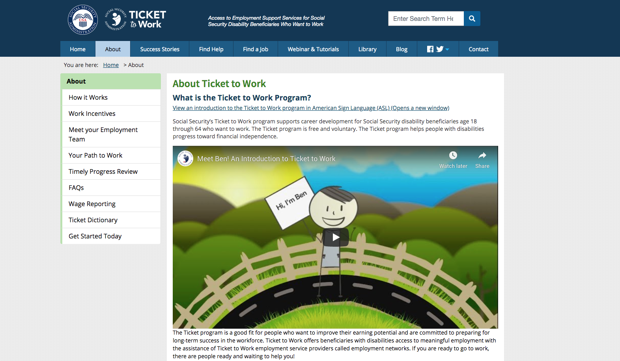Go to Webinar & Tutorials tab

[x=313, y=49]
